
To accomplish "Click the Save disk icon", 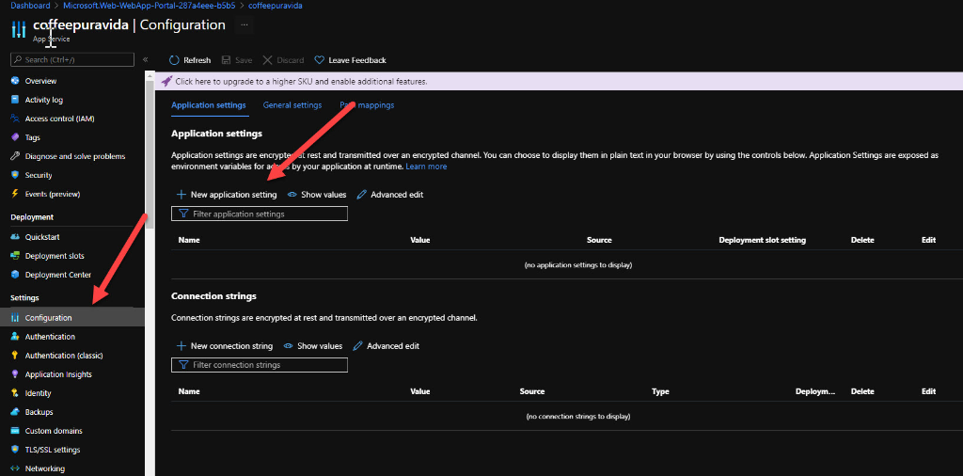I will pyautogui.click(x=226, y=60).
